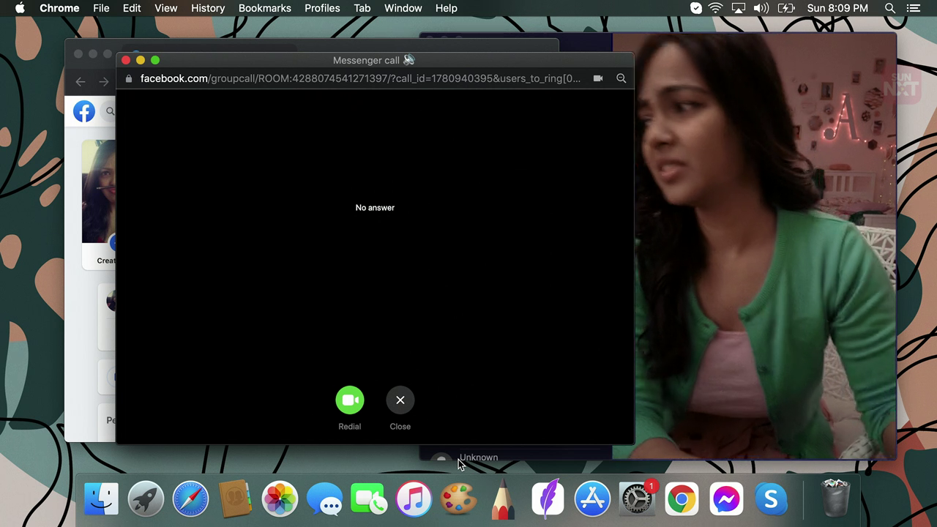Open the Music app in dock

click(414, 500)
